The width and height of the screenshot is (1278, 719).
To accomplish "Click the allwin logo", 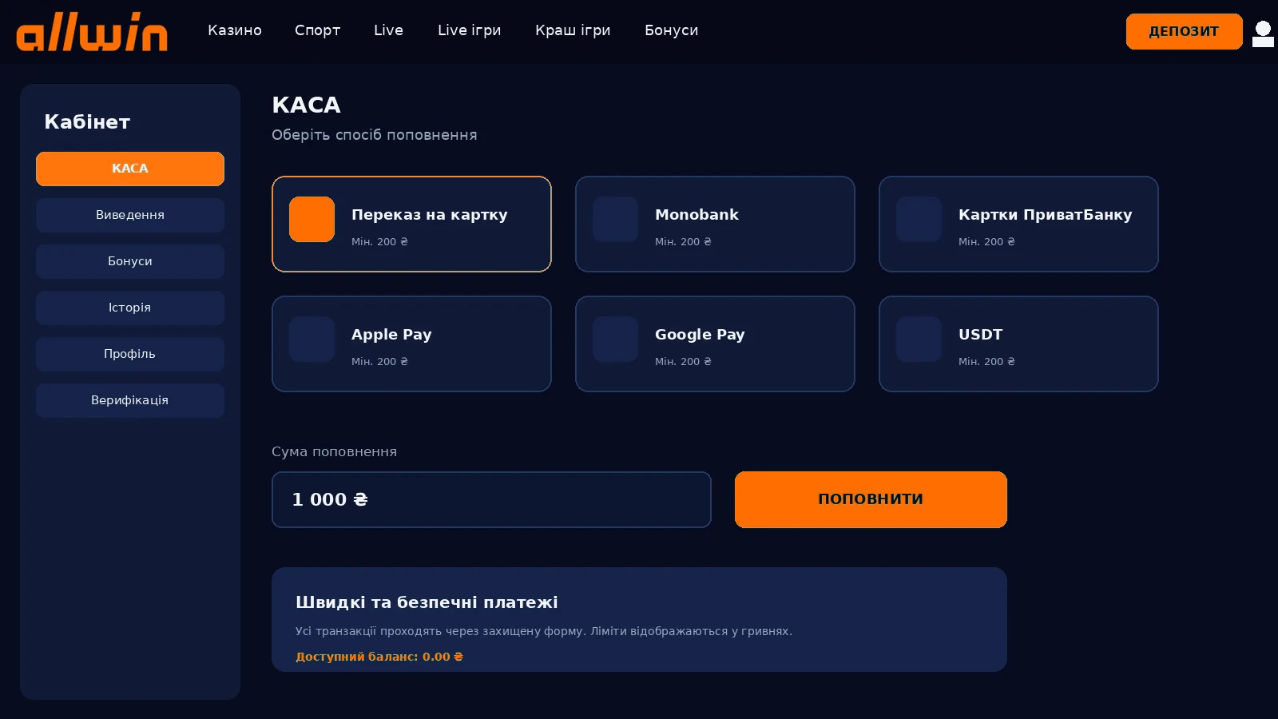I will [x=92, y=31].
